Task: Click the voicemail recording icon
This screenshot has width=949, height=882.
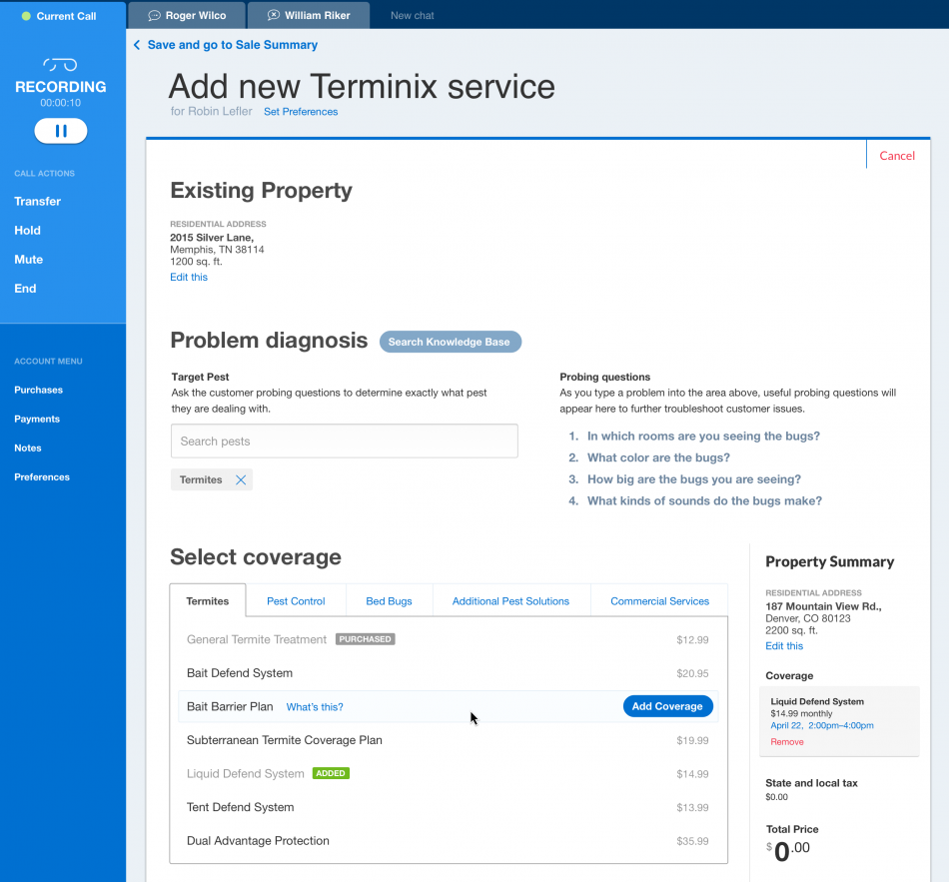Action: point(60,64)
